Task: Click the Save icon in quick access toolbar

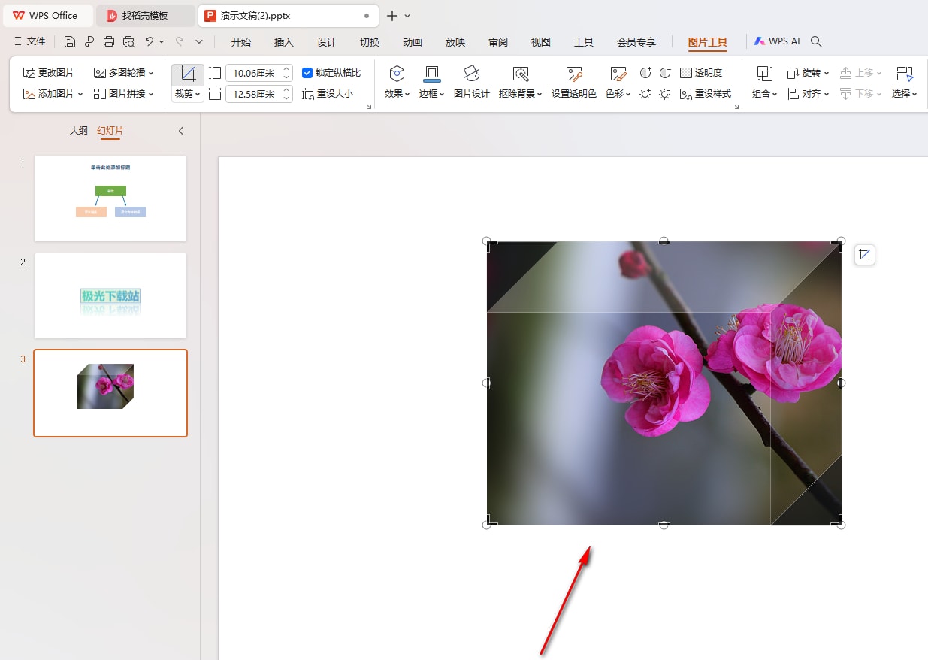Action: pos(70,42)
